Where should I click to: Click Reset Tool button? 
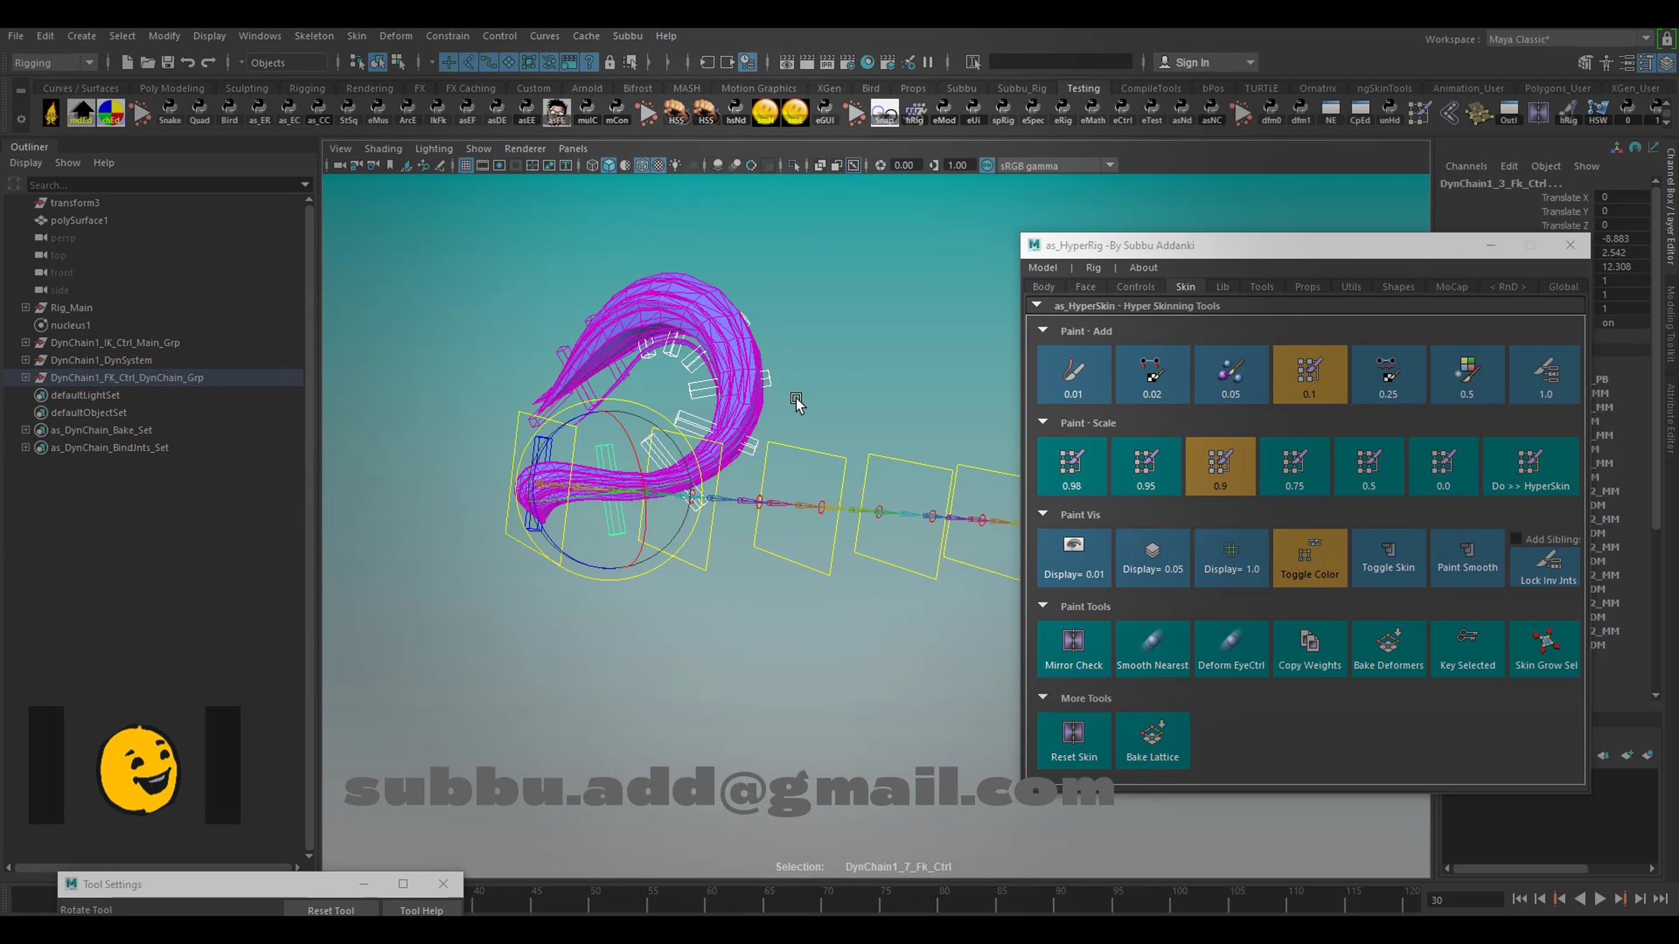(331, 910)
